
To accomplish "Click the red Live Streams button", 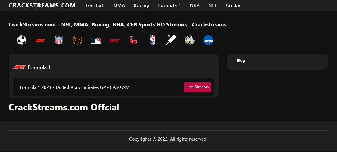I will 198,87.
